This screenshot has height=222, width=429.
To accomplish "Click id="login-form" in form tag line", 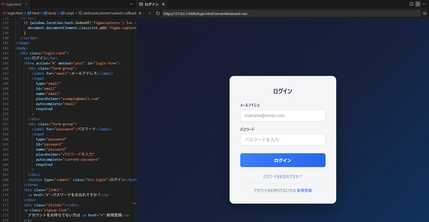I will [103, 63].
